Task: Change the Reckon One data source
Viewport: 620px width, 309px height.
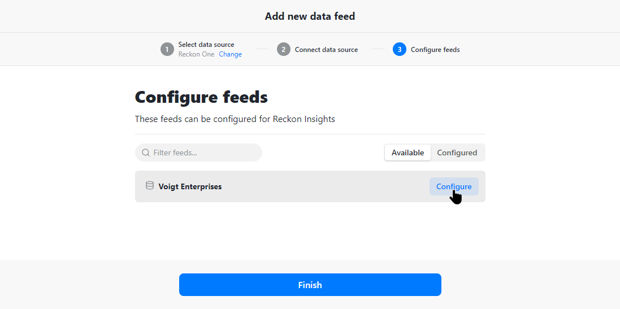Action: click(x=231, y=54)
